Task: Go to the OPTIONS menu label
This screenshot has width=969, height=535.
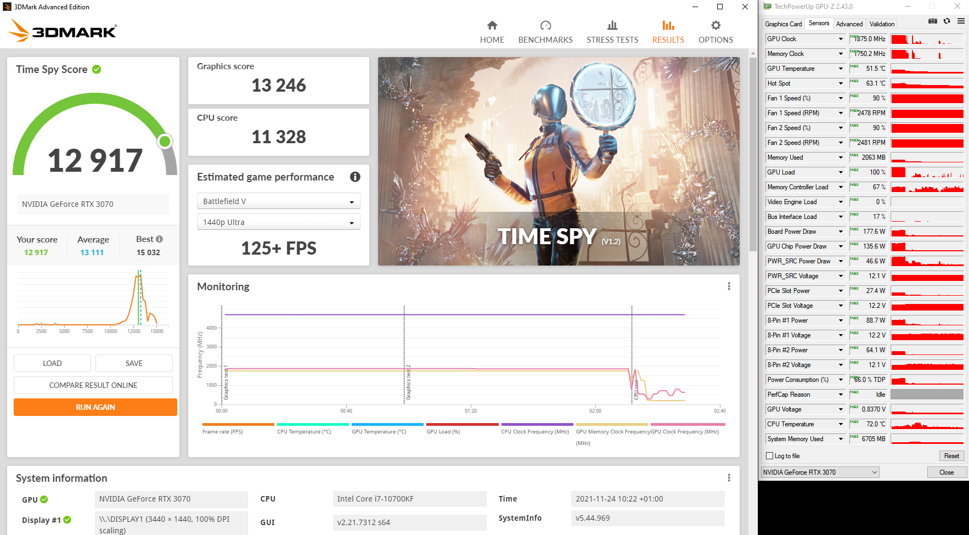Action: [716, 40]
